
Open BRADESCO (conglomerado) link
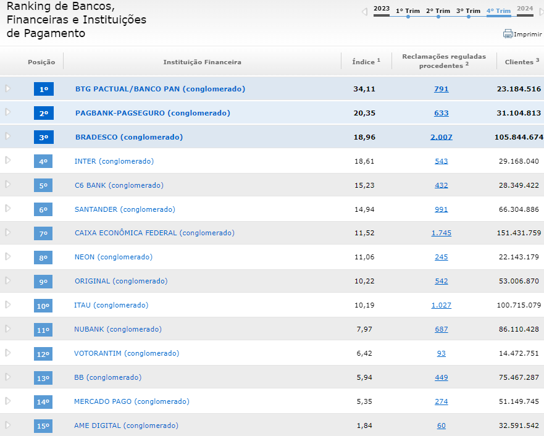pyautogui.click(x=129, y=137)
